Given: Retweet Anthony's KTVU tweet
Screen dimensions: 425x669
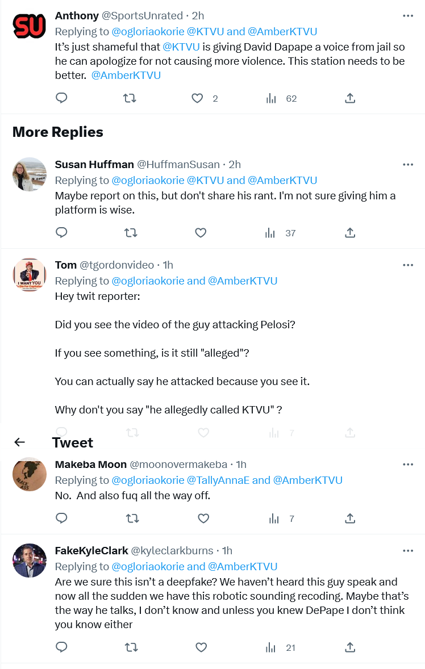Looking at the screenshot, I should coord(130,98).
